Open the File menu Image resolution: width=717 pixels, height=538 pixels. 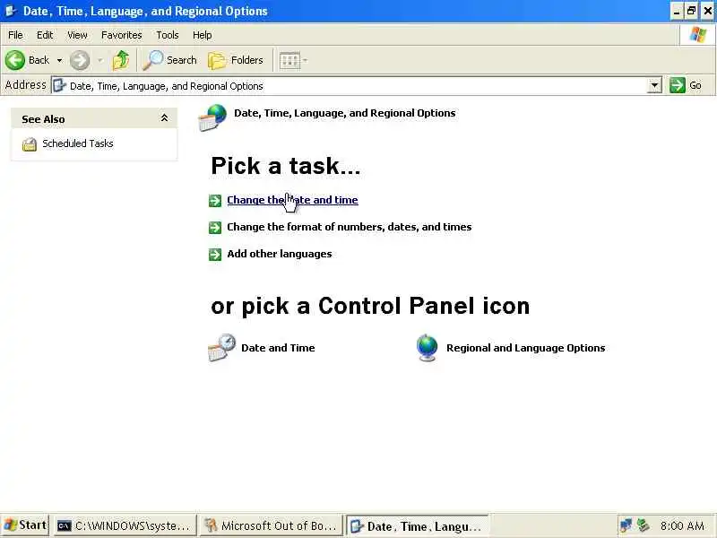tap(15, 35)
